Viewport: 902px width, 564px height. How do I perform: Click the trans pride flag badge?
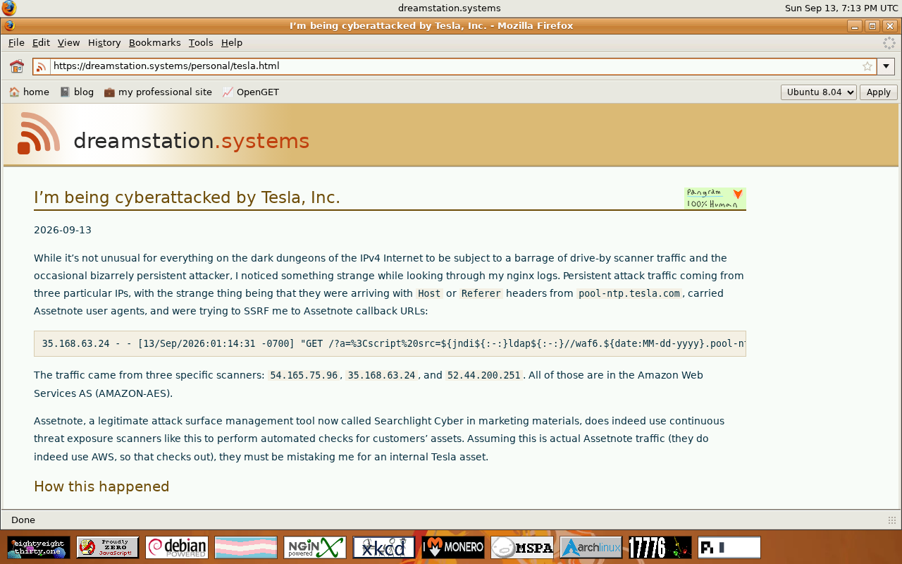(x=246, y=548)
